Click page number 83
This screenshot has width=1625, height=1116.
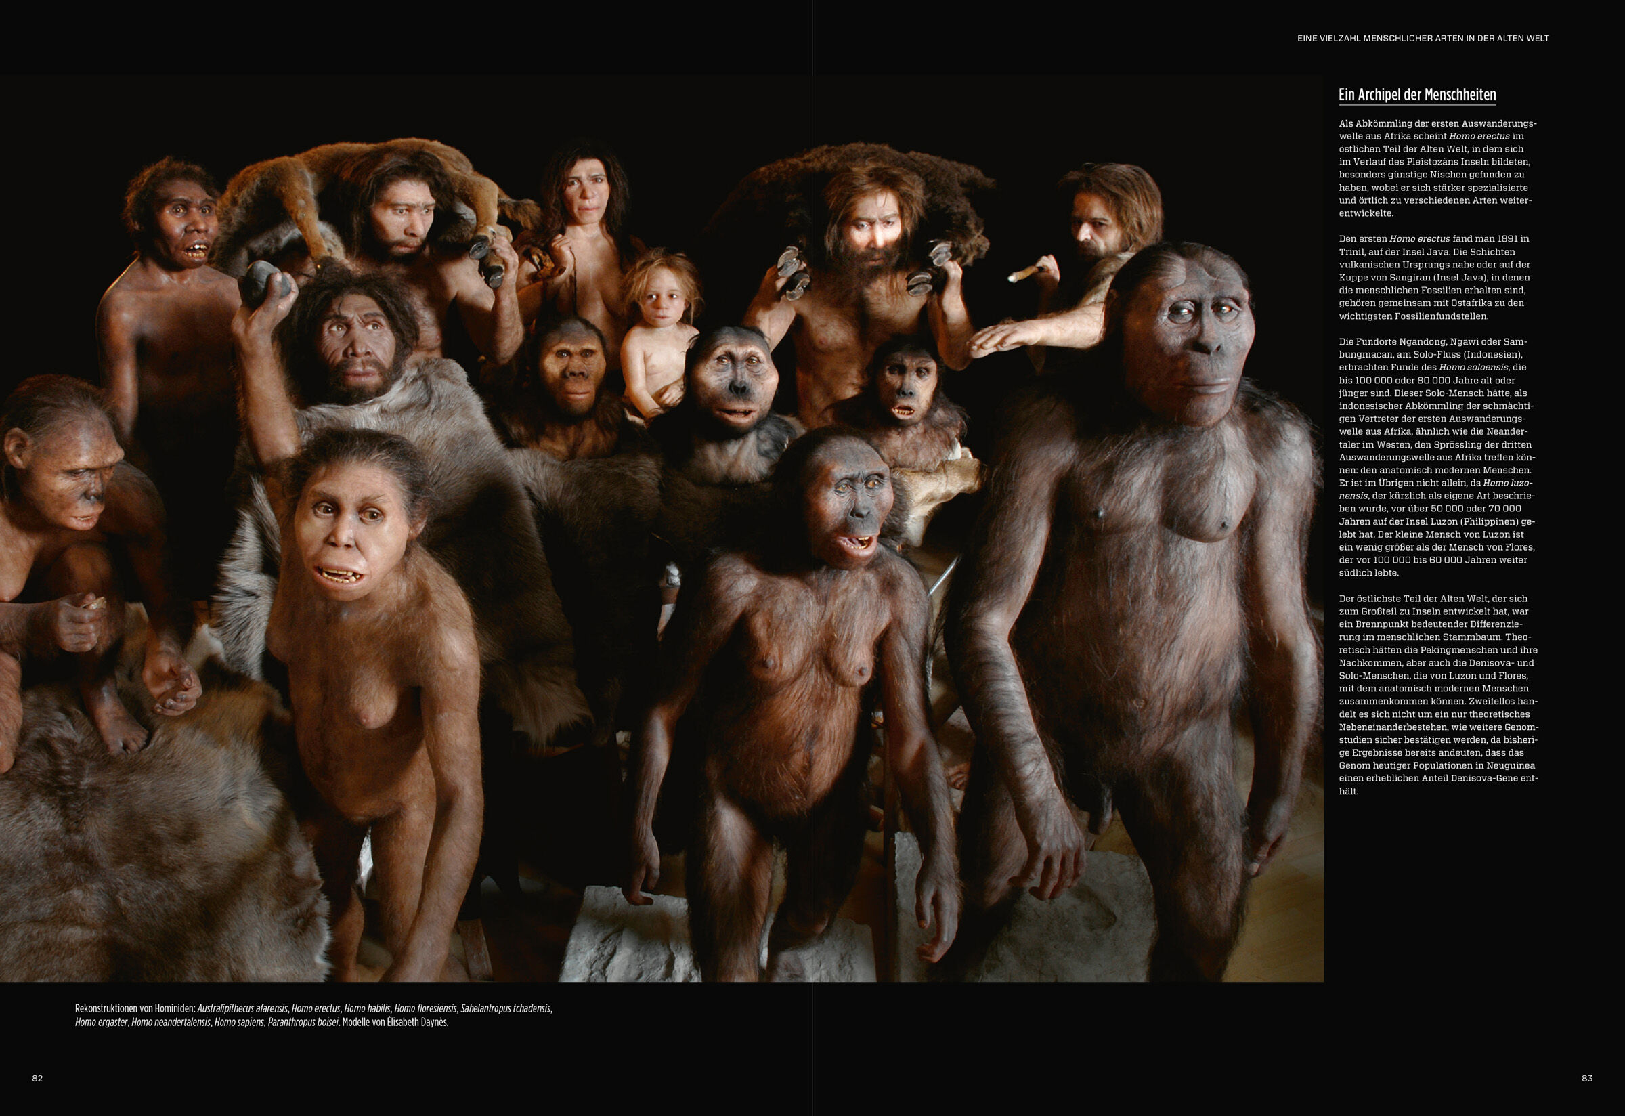[1586, 1078]
